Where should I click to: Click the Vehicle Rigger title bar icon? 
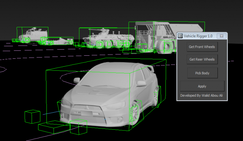[x=180, y=36]
